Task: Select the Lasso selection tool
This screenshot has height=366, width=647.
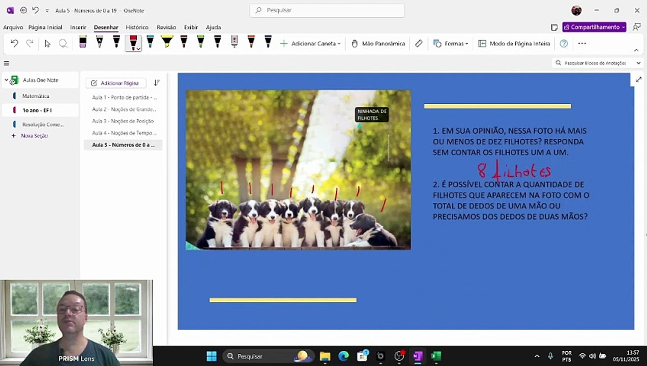Action: 63,44
